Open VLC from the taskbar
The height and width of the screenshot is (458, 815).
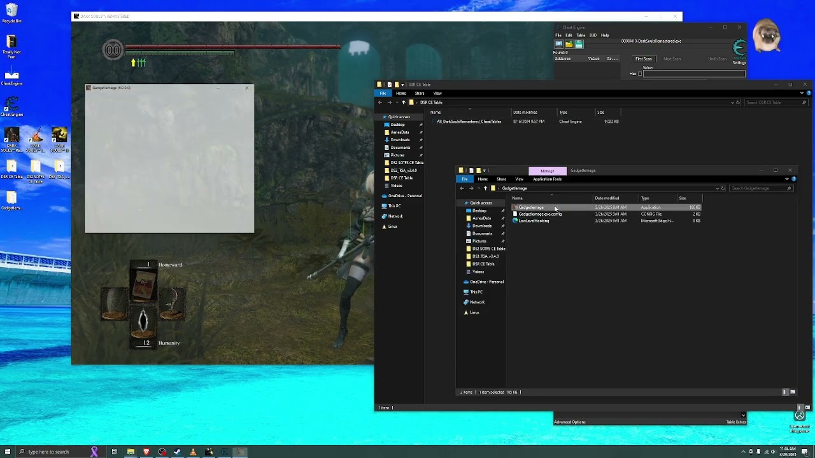tap(193, 452)
